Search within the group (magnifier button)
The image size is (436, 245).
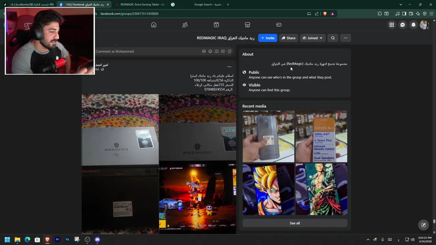[x=333, y=38]
